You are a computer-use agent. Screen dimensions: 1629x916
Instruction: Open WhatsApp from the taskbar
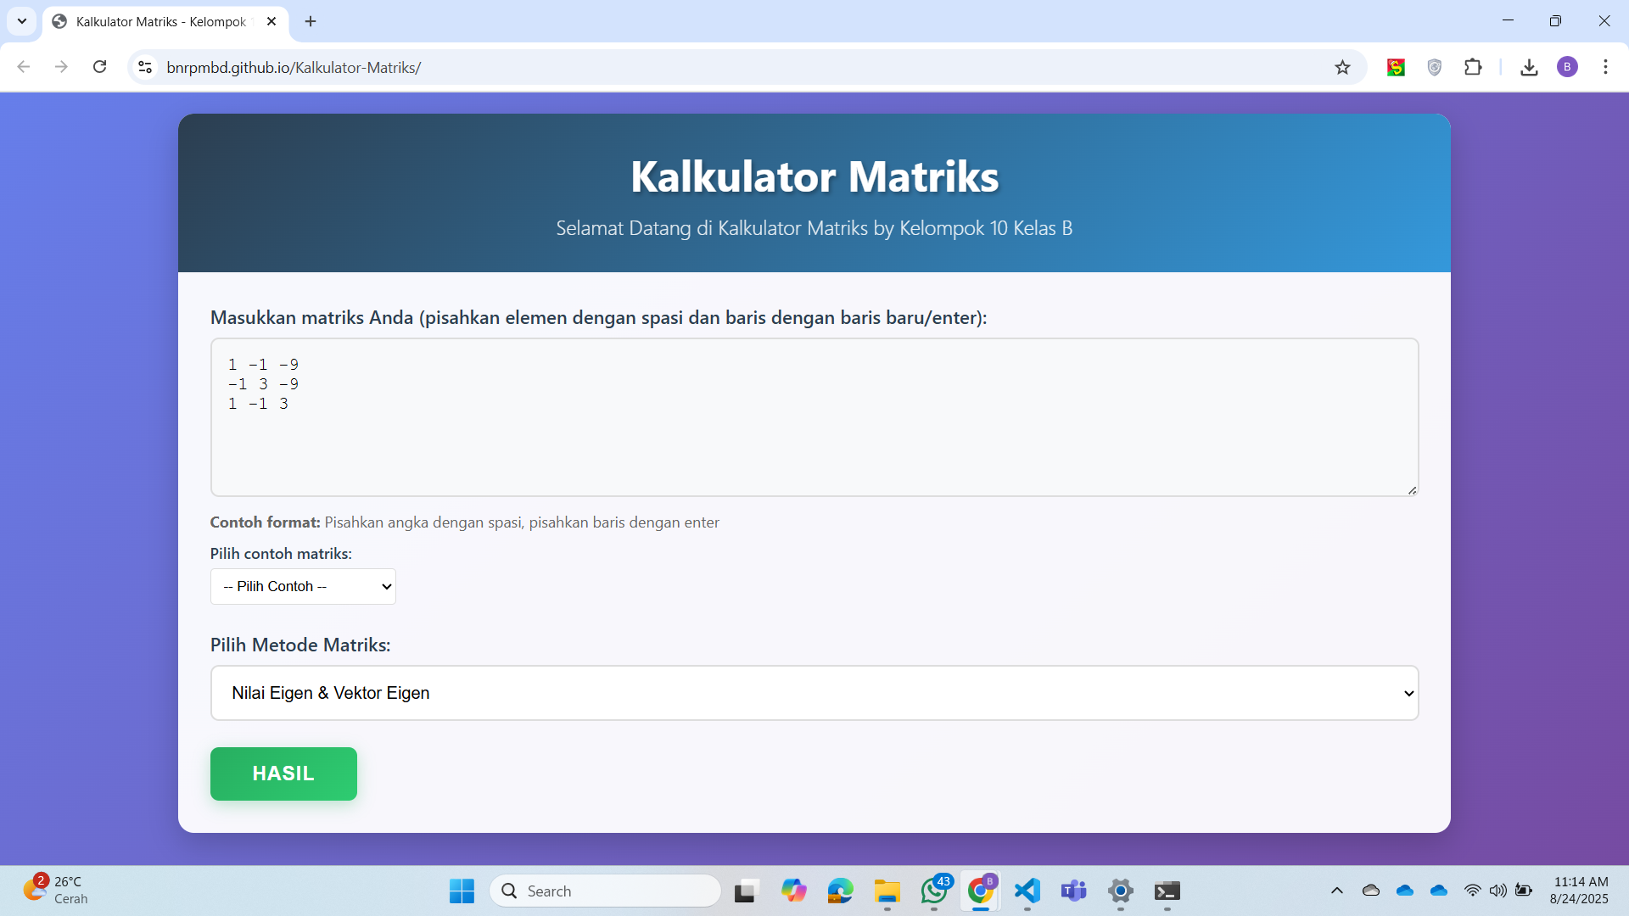coord(934,891)
